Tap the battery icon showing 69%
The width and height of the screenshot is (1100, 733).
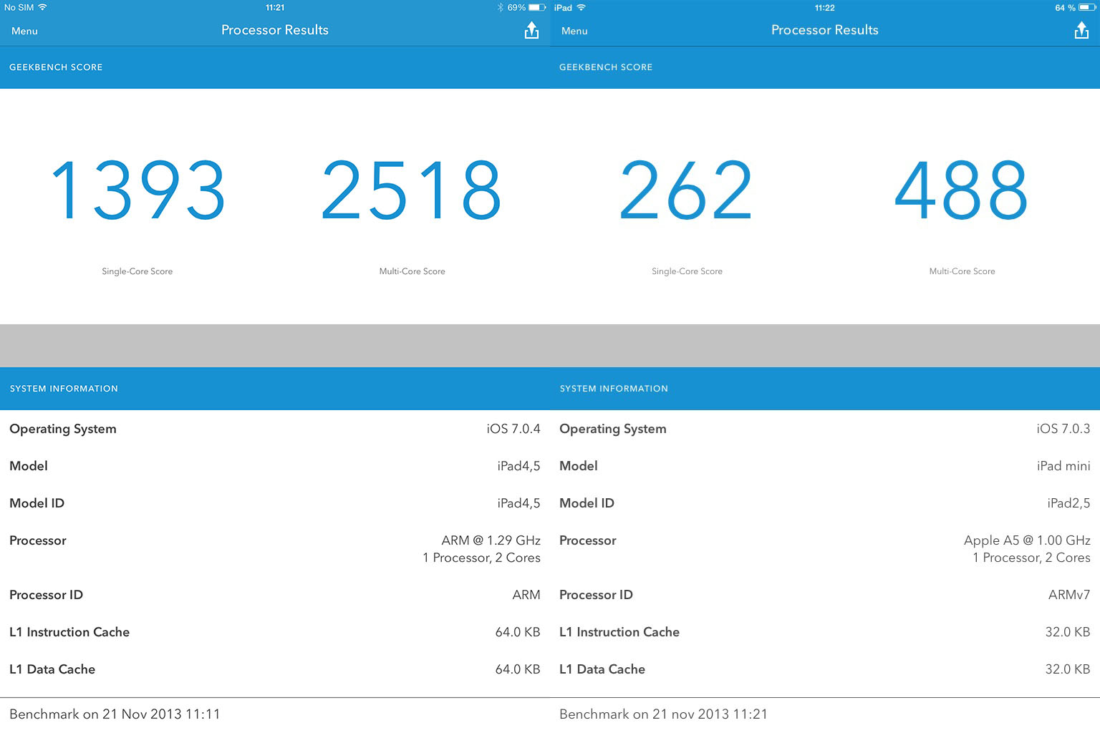point(537,7)
